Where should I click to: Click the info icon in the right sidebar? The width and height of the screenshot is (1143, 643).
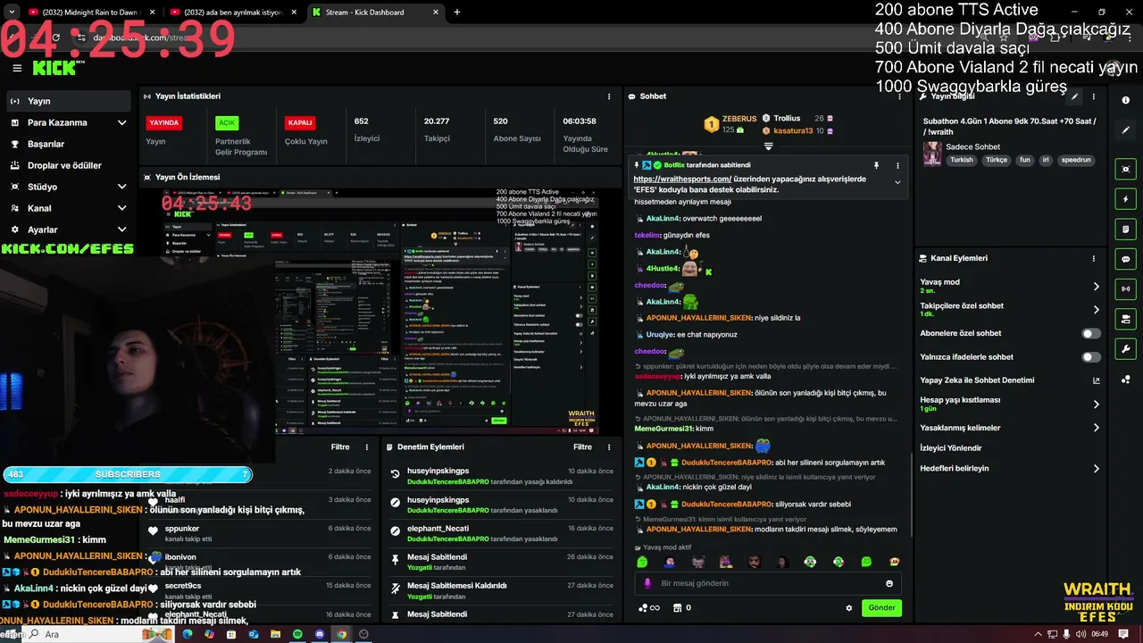(1126, 100)
